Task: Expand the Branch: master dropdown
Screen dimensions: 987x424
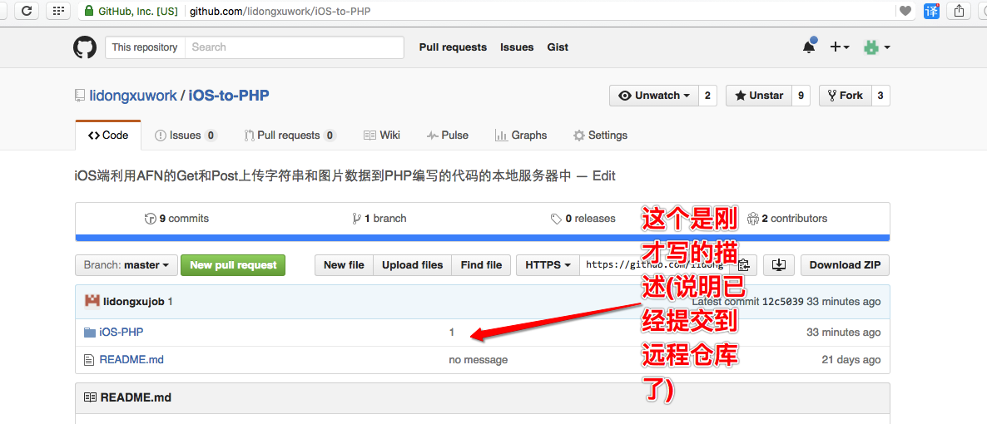Action: (x=126, y=265)
